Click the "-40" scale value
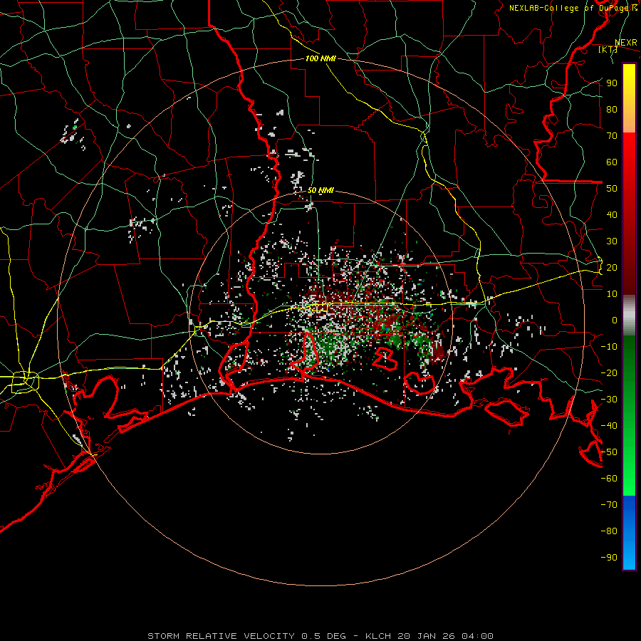This screenshot has width=641, height=641. click(x=609, y=426)
